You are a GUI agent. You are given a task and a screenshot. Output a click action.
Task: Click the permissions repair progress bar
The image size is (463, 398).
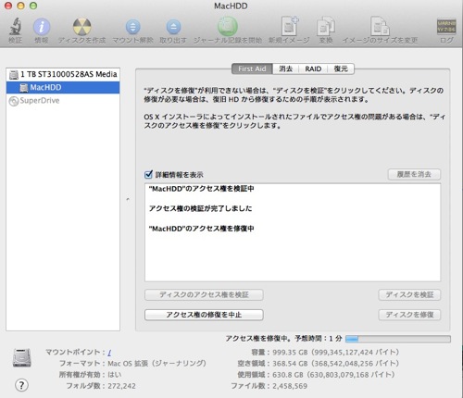coord(398,339)
